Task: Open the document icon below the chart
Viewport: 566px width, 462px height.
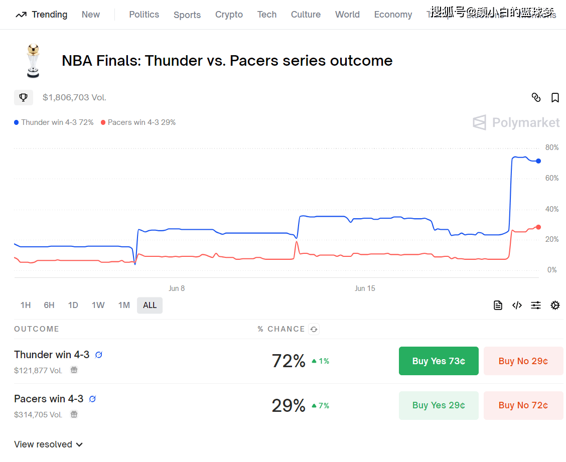Action: 498,305
